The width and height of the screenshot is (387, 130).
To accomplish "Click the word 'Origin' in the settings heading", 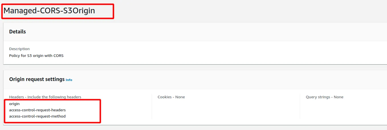I will click(x=17, y=79).
